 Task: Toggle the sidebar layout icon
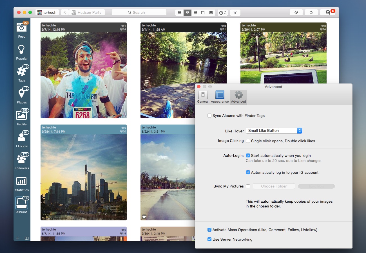27,238
